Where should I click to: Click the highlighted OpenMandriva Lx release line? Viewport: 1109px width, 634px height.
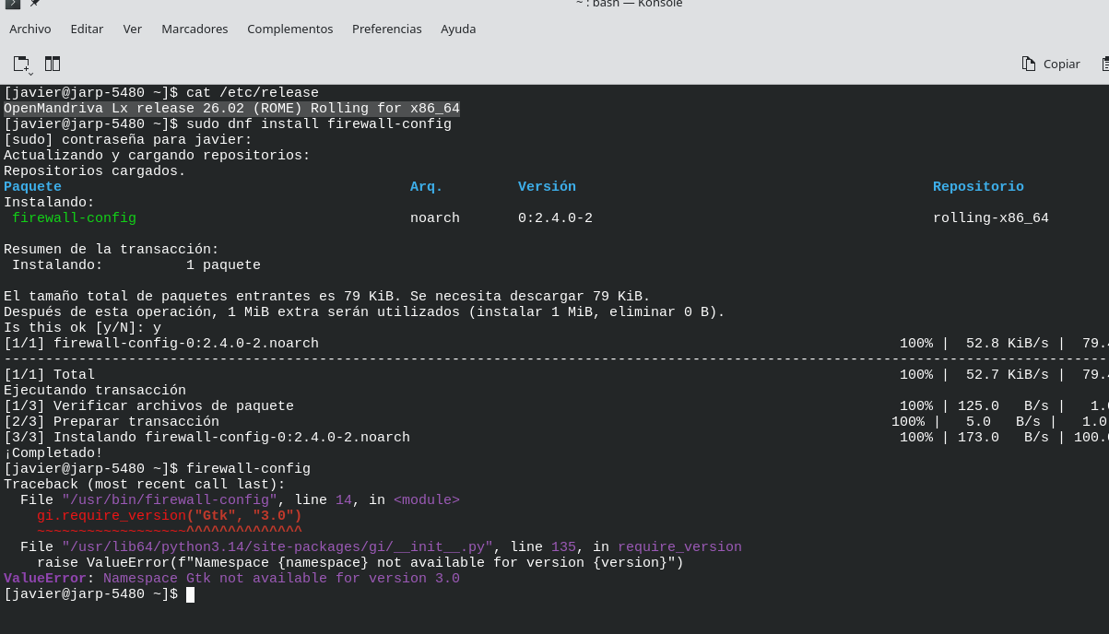pos(231,109)
